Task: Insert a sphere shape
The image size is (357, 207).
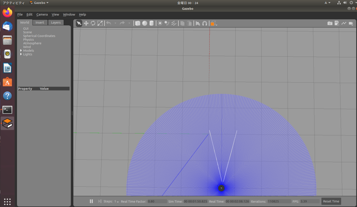Action: [x=145, y=23]
